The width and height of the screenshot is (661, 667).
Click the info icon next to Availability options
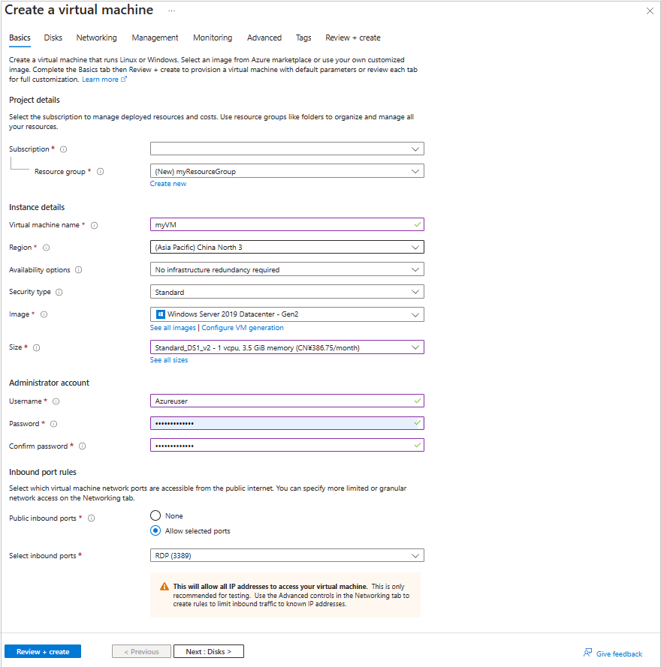click(x=79, y=270)
